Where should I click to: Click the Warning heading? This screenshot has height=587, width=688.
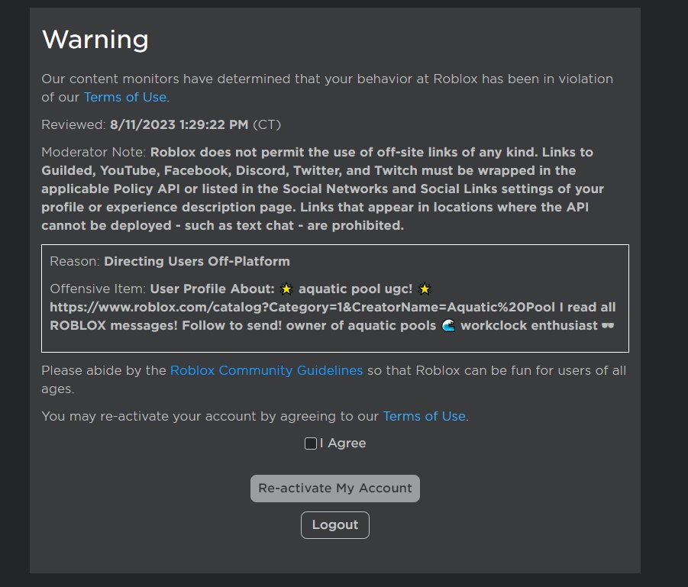(x=95, y=40)
